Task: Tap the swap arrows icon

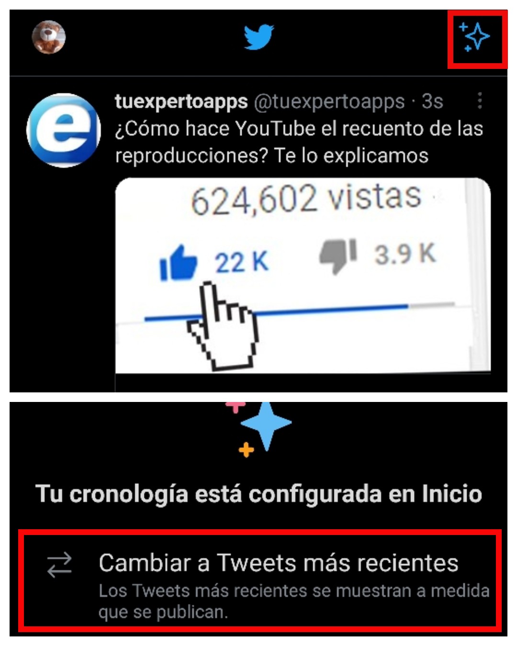Action: pyautogui.click(x=59, y=564)
